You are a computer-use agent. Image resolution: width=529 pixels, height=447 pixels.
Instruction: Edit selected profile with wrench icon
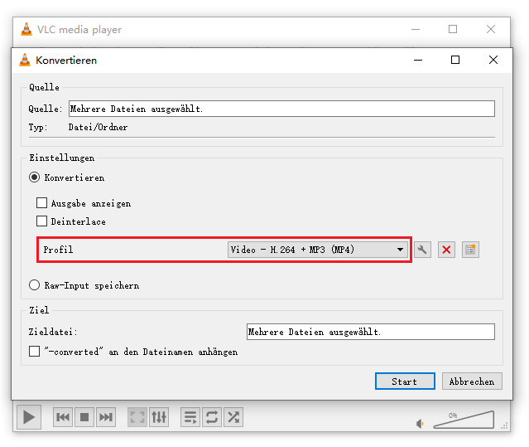pyautogui.click(x=422, y=250)
